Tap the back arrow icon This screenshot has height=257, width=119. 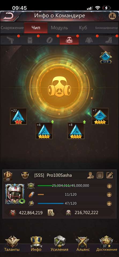[x=8, y=16]
